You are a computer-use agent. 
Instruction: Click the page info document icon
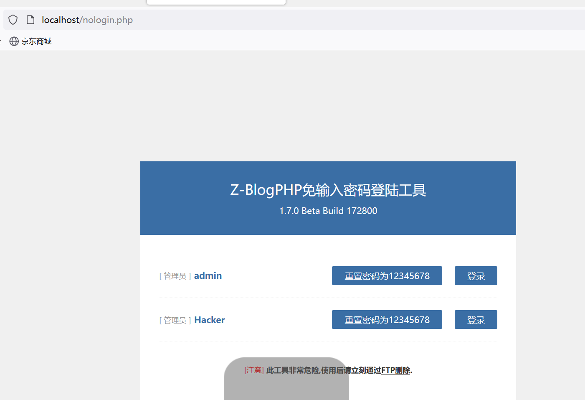coord(30,20)
